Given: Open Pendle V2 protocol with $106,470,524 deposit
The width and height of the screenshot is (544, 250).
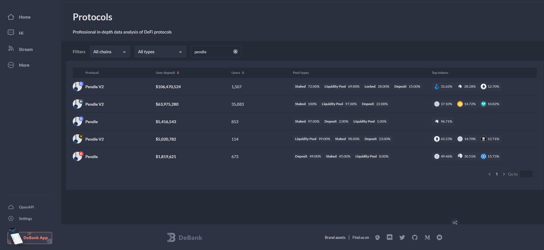Looking at the screenshot, I should (305, 86).
